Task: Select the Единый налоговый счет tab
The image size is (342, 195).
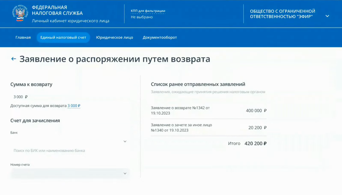Action: tap(63, 37)
